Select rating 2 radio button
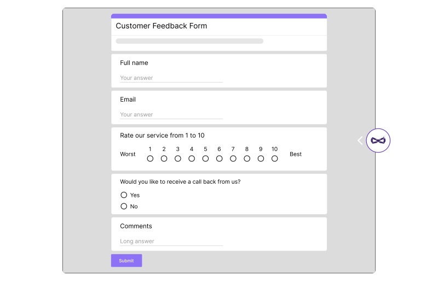Image resolution: width=438 pixels, height=281 pixels. point(164,159)
